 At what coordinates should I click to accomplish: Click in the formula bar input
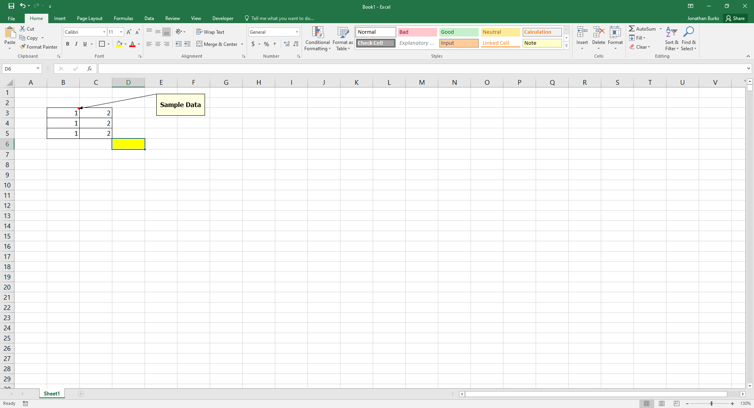pos(422,69)
